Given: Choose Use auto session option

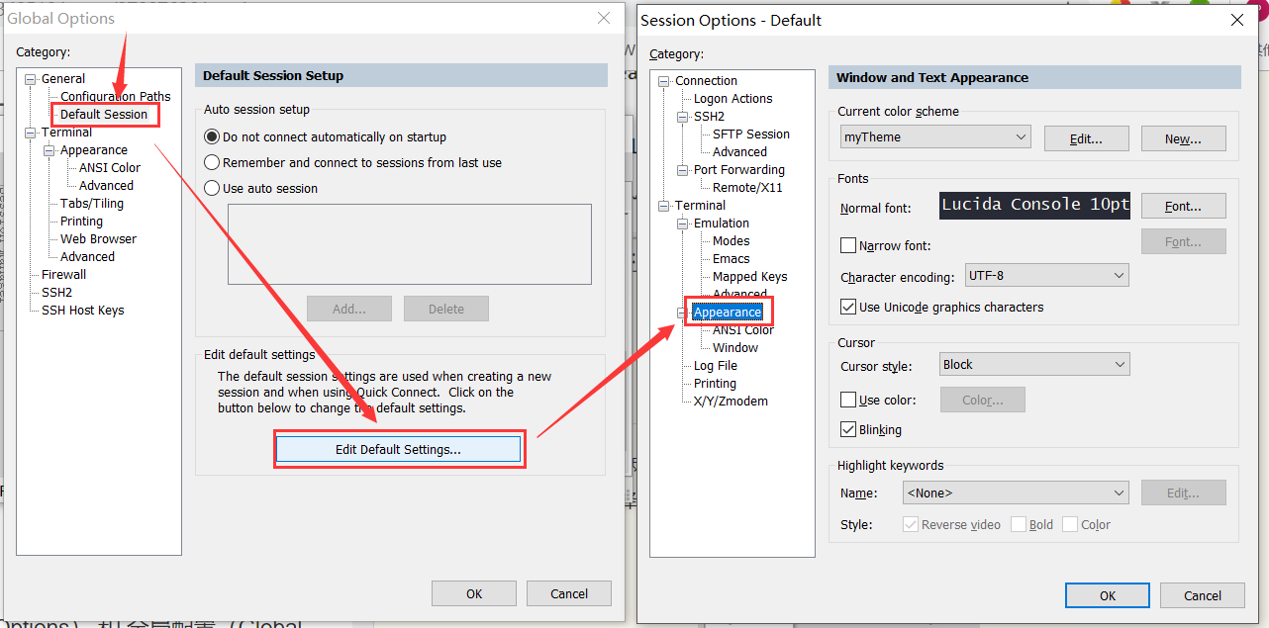Looking at the screenshot, I should click(261, 189).
